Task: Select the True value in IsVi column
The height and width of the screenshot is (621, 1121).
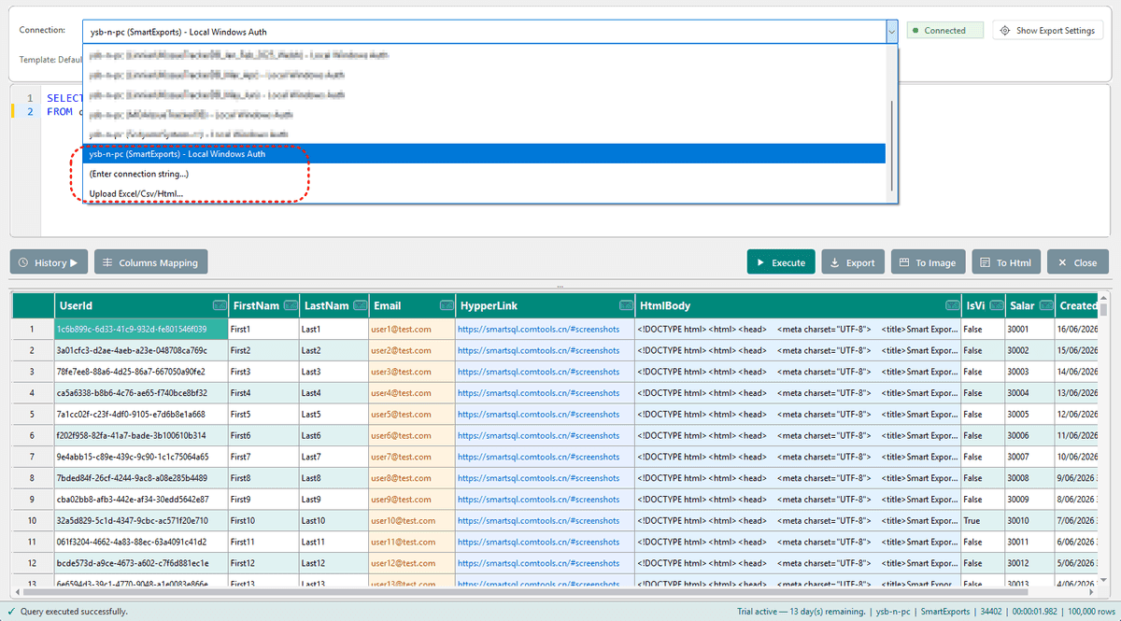Action: 983,520
